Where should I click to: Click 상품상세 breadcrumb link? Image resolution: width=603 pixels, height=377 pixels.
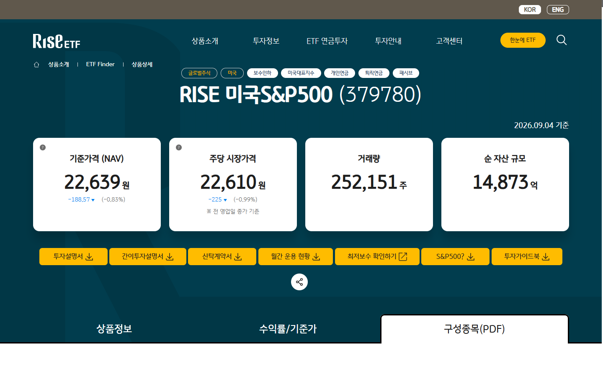(x=142, y=65)
